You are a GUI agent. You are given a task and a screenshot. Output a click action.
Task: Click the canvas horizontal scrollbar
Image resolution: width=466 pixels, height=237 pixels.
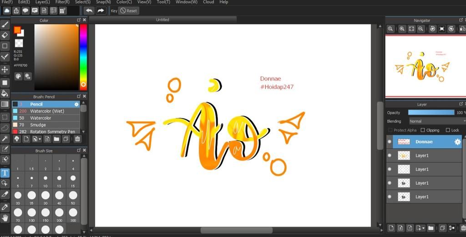point(236,230)
